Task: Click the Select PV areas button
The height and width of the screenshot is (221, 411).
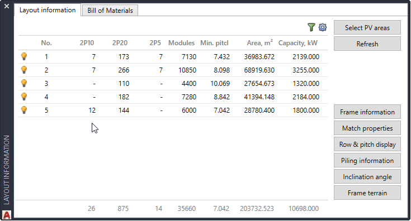Action: coord(367,27)
